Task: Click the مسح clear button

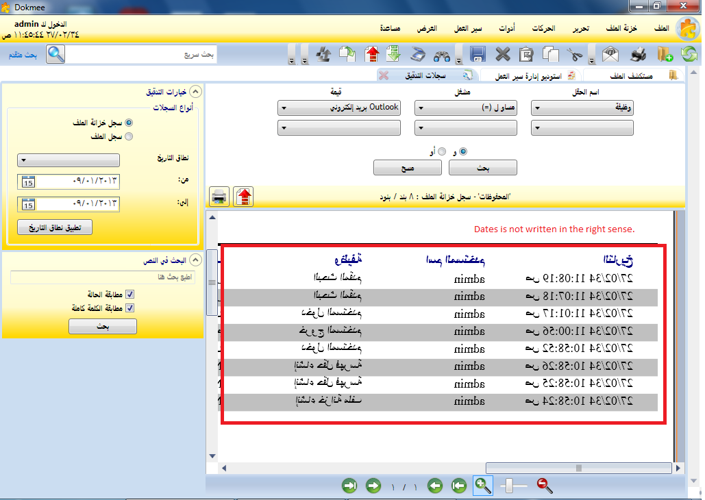Action: (x=408, y=167)
